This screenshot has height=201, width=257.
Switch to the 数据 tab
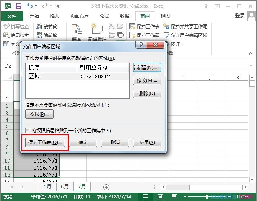point(125,16)
